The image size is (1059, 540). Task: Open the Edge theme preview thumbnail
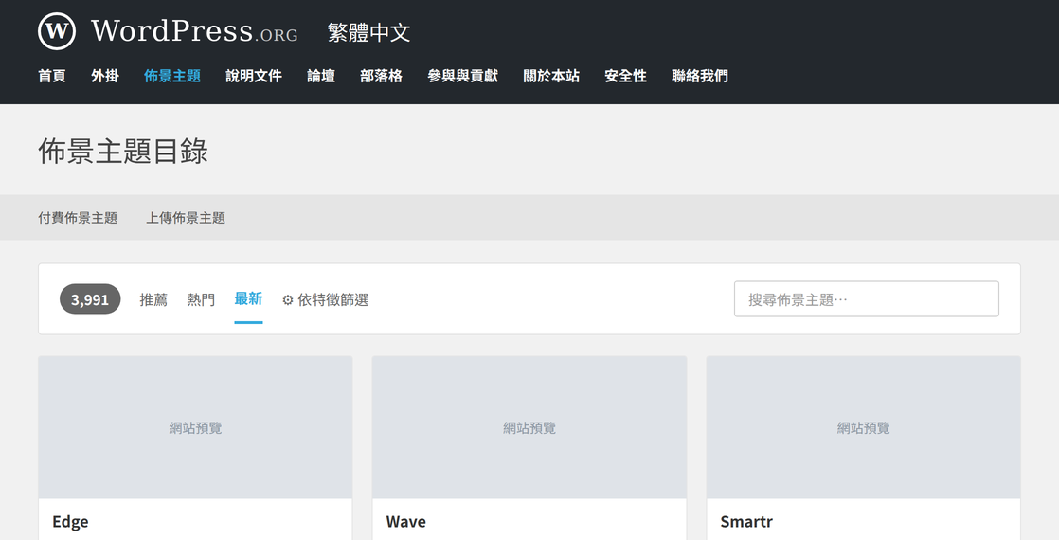[195, 428]
